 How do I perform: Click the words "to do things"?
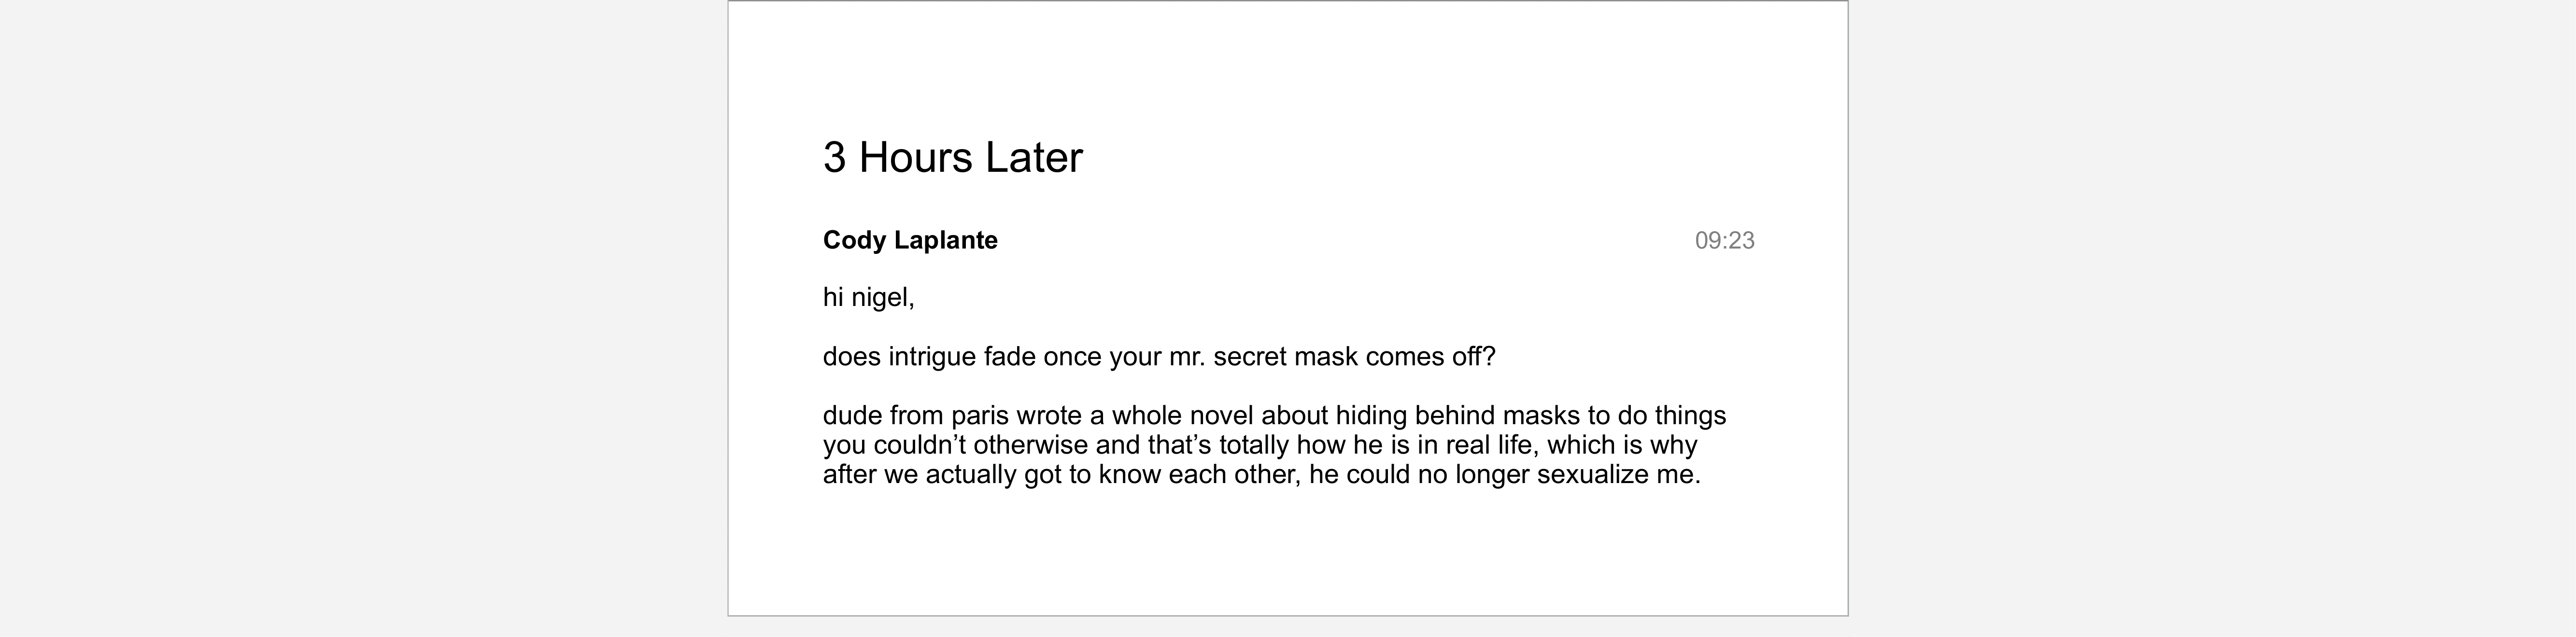click(1656, 415)
